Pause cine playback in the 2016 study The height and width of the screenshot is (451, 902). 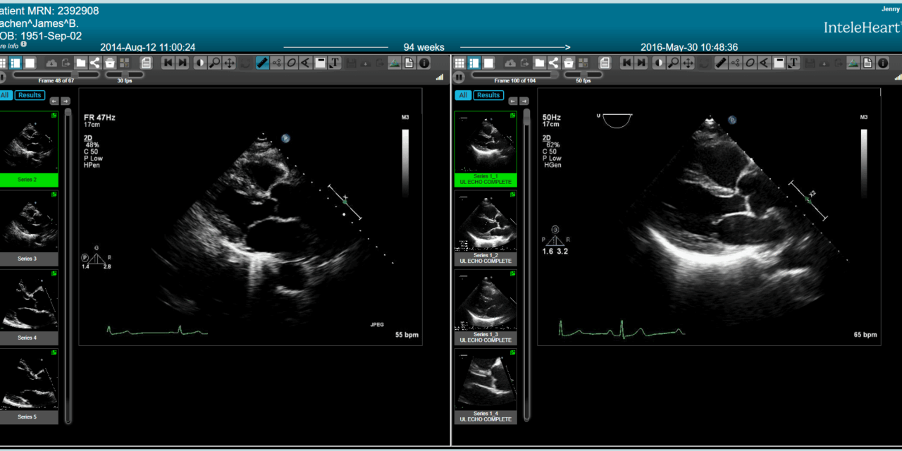(x=459, y=76)
